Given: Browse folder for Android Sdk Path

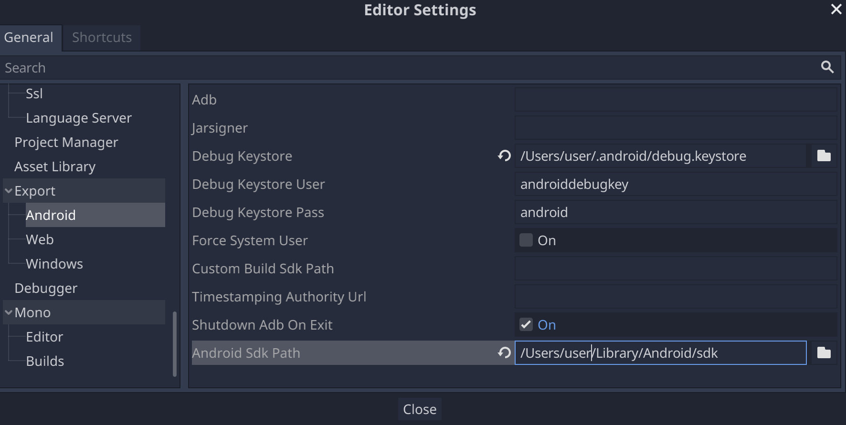Looking at the screenshot, I should 824,353.
